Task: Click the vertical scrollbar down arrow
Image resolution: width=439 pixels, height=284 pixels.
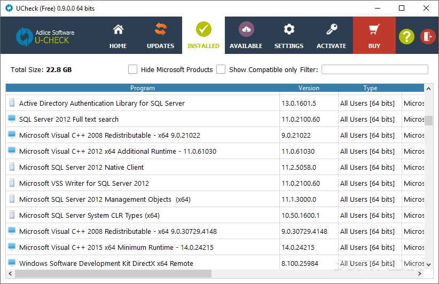Action: click(x=428, y=264)
